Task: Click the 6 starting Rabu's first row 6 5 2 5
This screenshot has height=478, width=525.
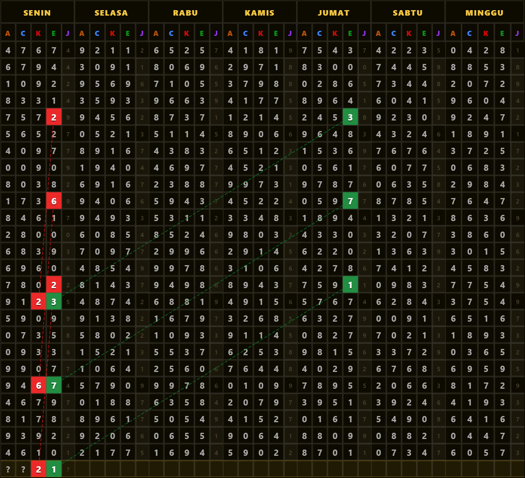Action: point(156,50)
